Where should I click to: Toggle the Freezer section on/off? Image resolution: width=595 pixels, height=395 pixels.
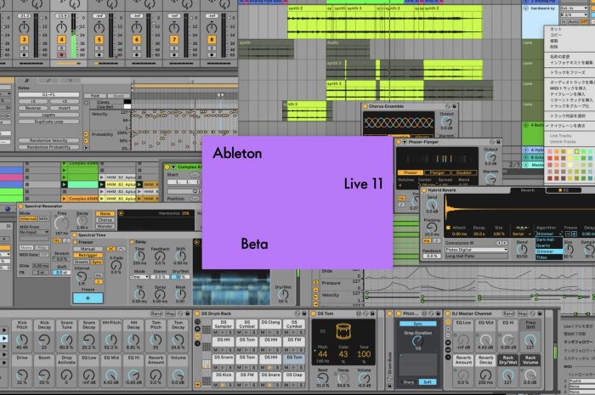pos(75,242)
